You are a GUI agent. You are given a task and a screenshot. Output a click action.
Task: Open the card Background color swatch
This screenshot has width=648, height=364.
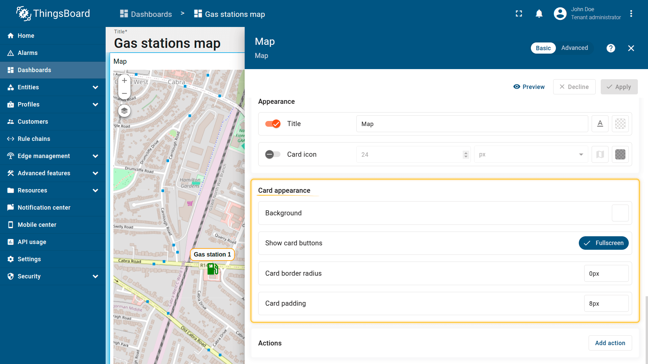[x=620, y=213]
